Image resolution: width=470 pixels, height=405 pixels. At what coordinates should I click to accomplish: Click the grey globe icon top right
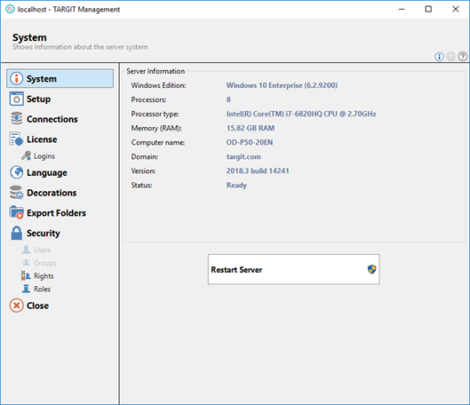pos(450,56)
